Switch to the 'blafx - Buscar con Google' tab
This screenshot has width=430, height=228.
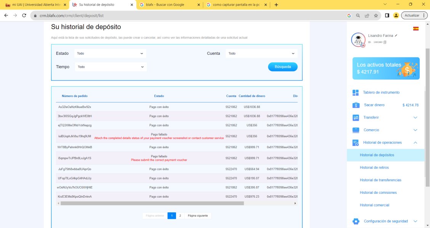(169, 5)
